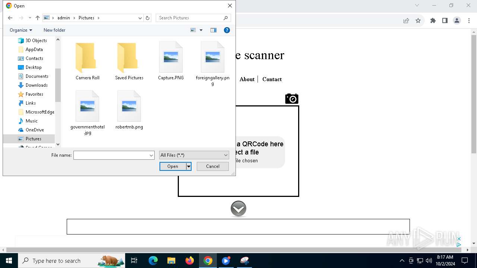This screenshot has width=477, height=268.
Task: Select the Saved Pictures folder
Action: 129,61
